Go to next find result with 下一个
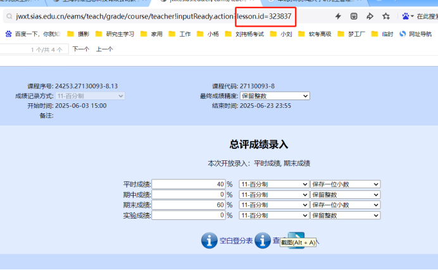 coord(81,49)
